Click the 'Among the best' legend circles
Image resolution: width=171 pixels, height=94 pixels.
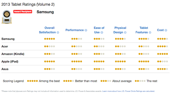(x=32, y=81)
